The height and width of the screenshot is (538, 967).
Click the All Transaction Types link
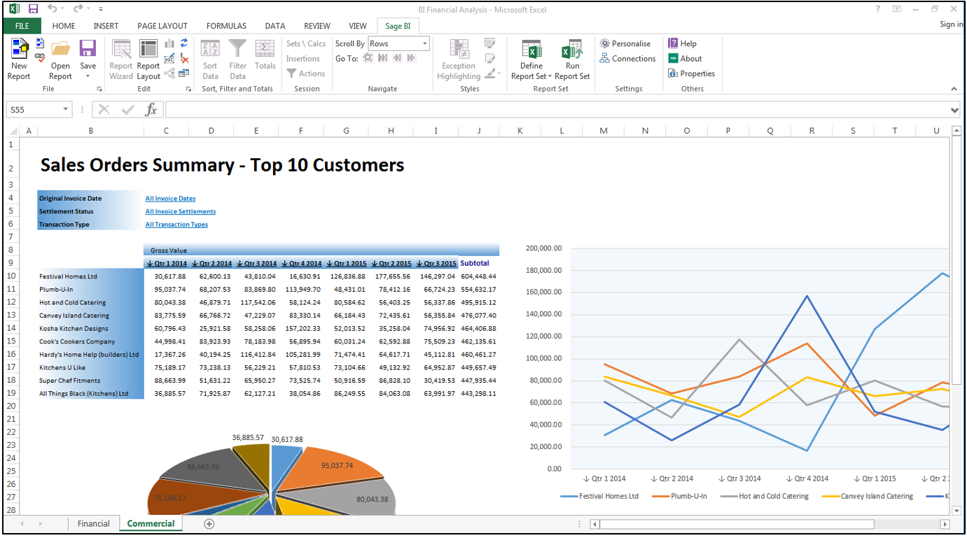[176, 225]
